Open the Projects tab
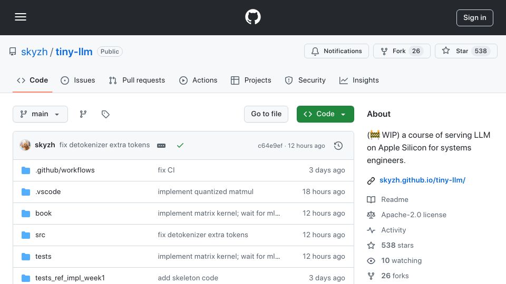This screenshot has height=284, width=506. pos(251,80)
